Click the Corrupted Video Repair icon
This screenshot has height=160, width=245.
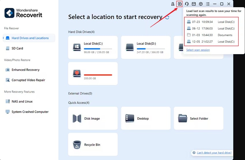[x=7, y=80]
